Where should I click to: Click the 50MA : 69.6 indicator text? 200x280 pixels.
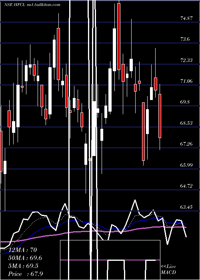click(26, 258)
